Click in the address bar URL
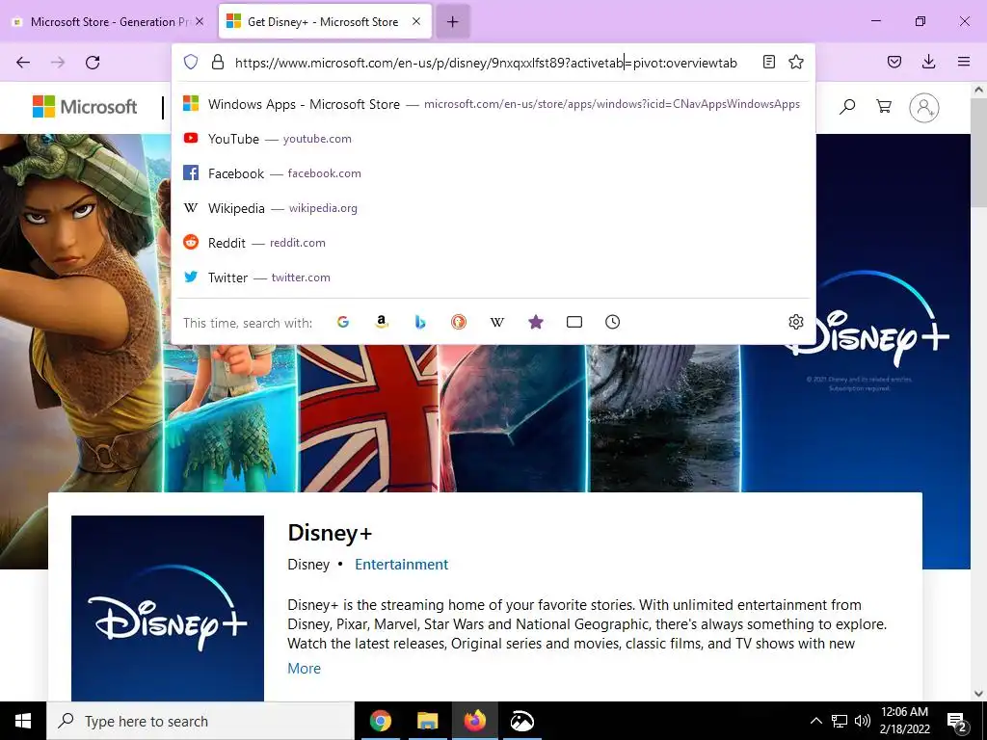This screenshot has height=740, width=987. coord(486,63)
